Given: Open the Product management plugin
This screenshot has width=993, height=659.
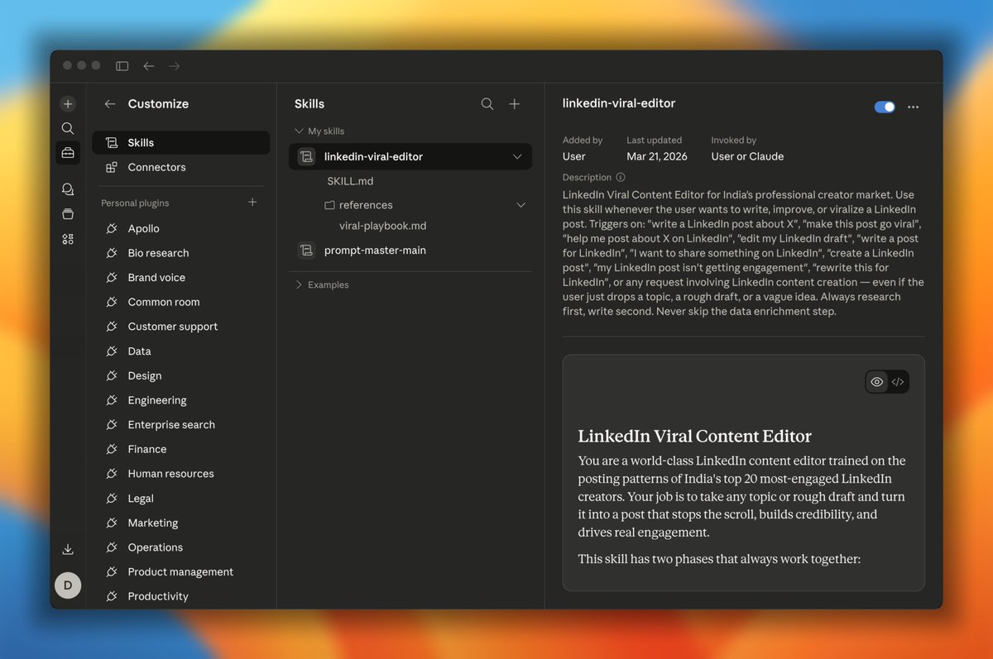Looking at the screenshot, I should pyautogui.click(x=181, y=572).
